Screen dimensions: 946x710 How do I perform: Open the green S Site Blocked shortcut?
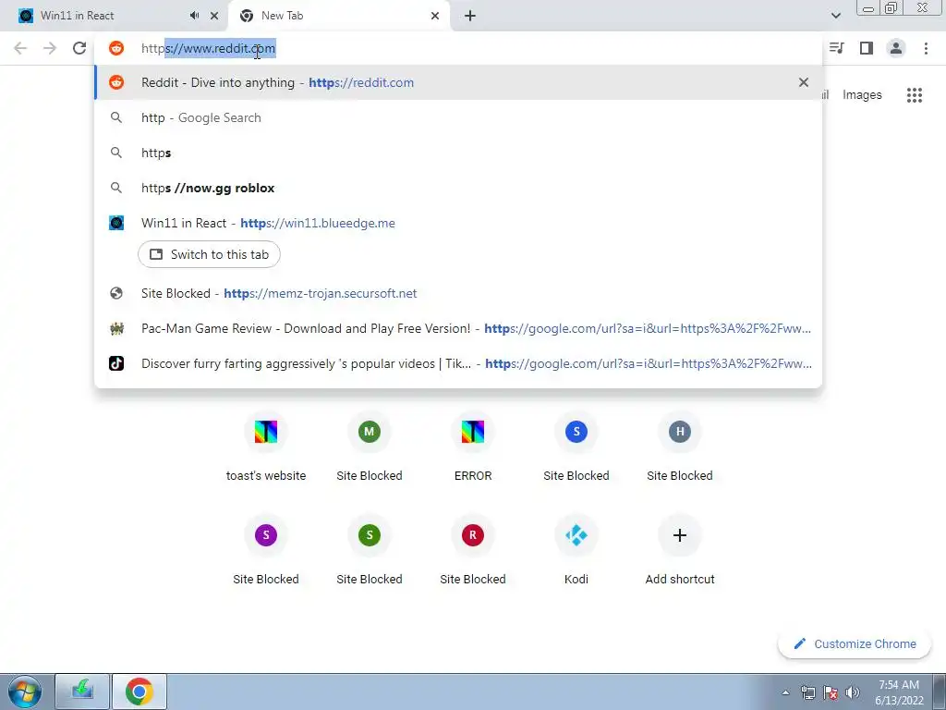point(370,551)
